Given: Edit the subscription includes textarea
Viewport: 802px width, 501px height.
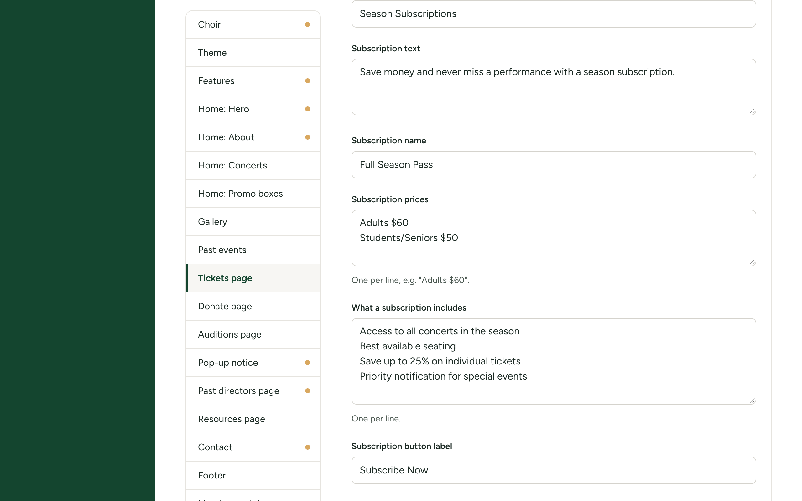Looking at the screenshot, I should coord(554,361).
